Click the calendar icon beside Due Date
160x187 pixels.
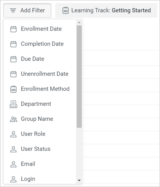pyautogui.click(x=13, y=59)
